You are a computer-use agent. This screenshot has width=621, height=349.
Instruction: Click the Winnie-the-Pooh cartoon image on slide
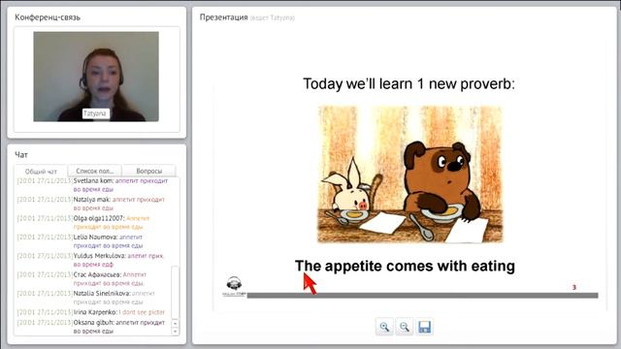point(409,174)
